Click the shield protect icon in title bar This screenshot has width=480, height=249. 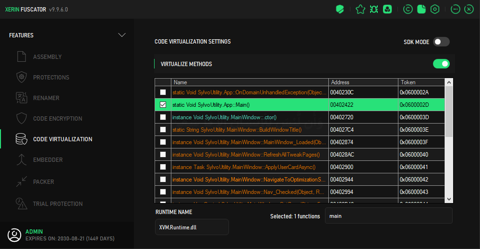pyautogui.click(x=340, y=10)
